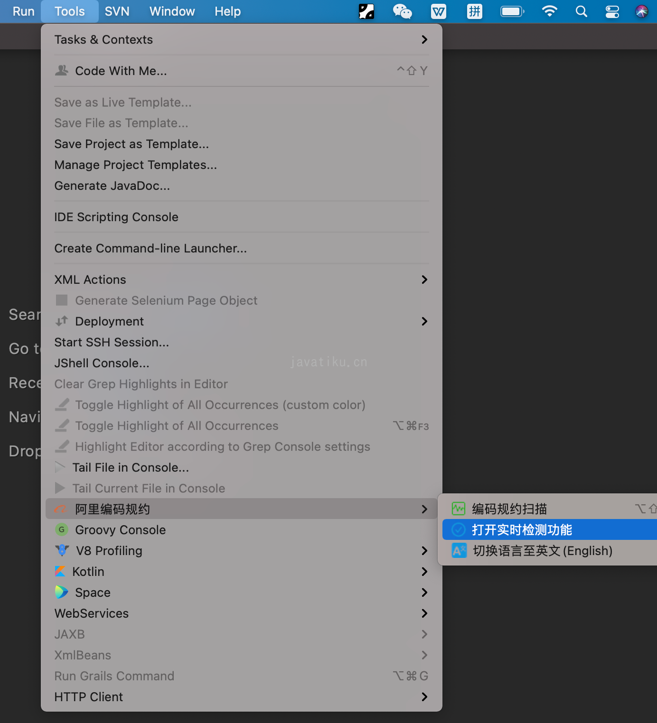This screenshot has width=657, height=723.
Task: Click the 切换语言至英文 language icon
Action: 459,551
